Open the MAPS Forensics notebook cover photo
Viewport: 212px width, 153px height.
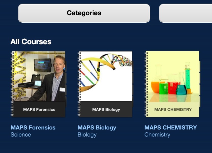39,76
